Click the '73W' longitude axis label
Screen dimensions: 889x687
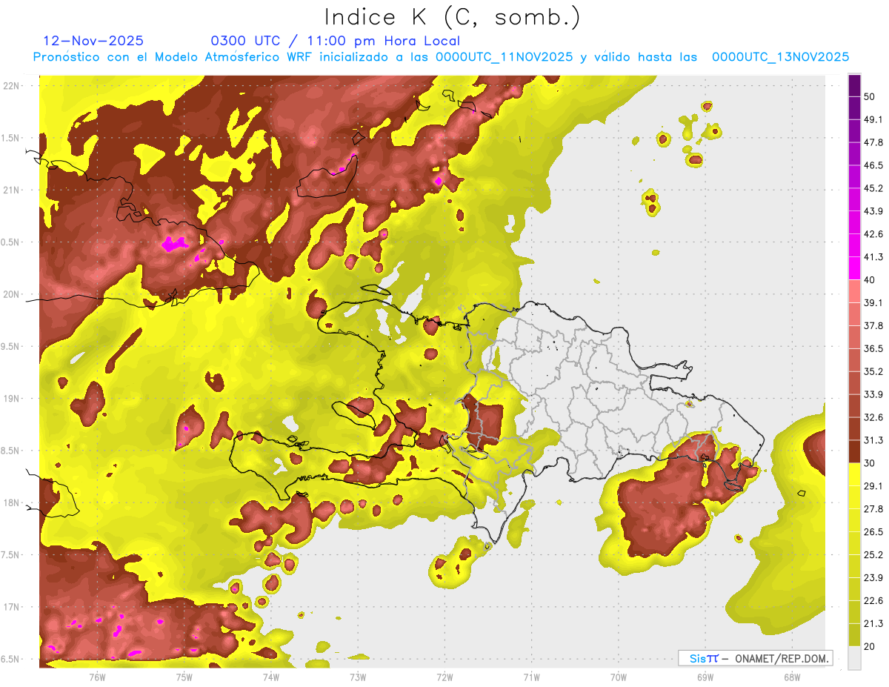click(x=358, y=677)
